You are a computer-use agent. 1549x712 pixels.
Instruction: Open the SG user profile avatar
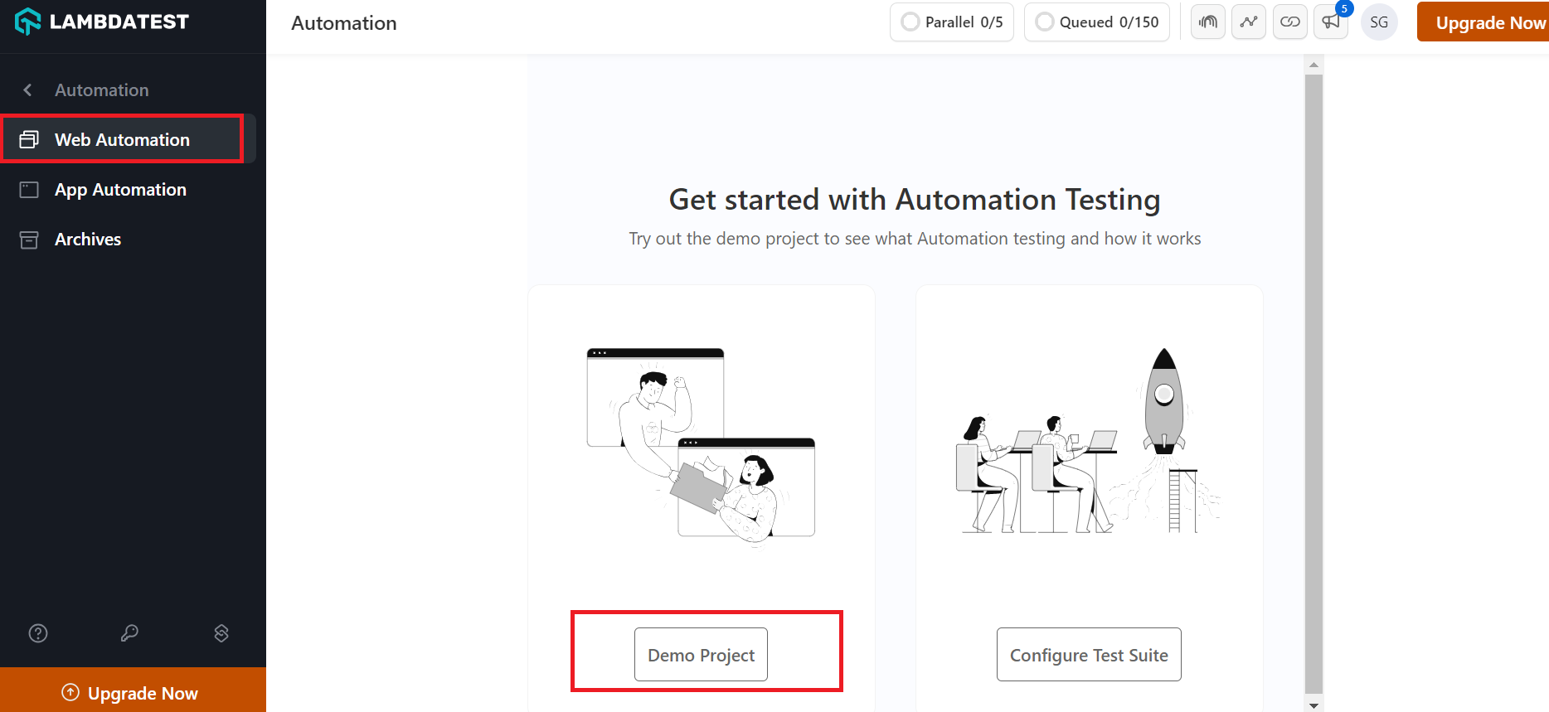click(x=1379, y=22)
